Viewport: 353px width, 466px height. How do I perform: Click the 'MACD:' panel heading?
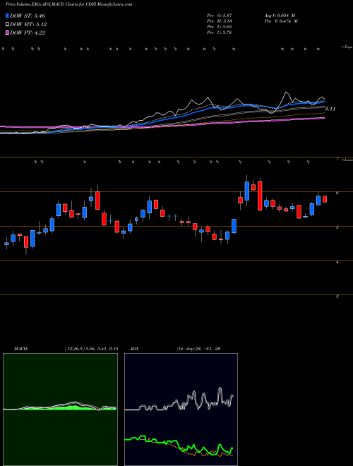click(21, 349)
